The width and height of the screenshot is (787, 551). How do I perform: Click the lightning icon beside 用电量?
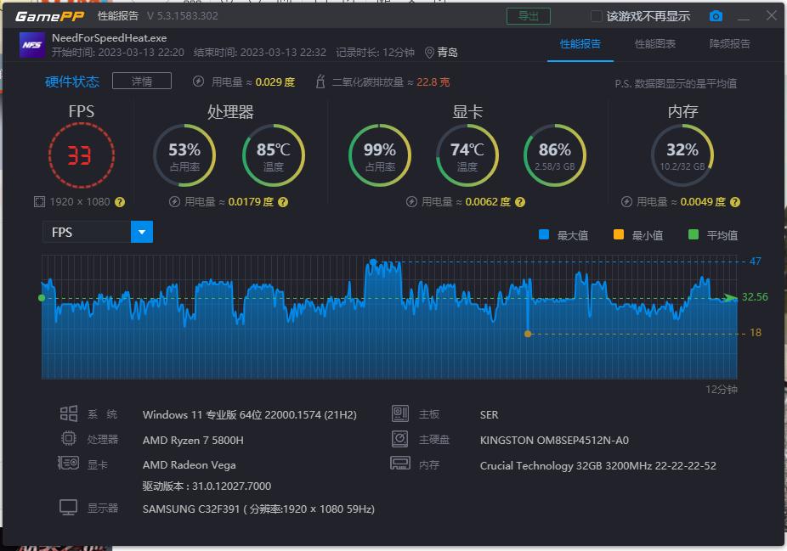point(198,81)
